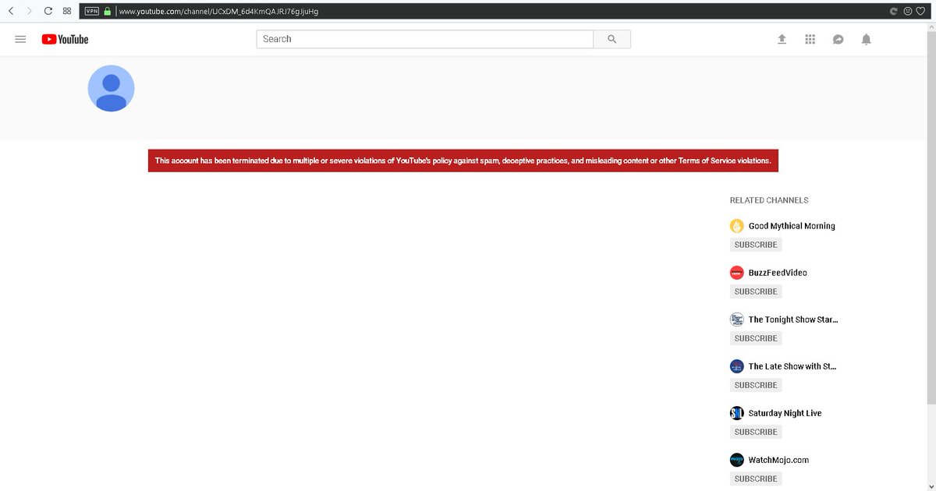Viewport: 936px width, 491px height.
Task: Click the green padlock security icon
Action: [108, 12]
